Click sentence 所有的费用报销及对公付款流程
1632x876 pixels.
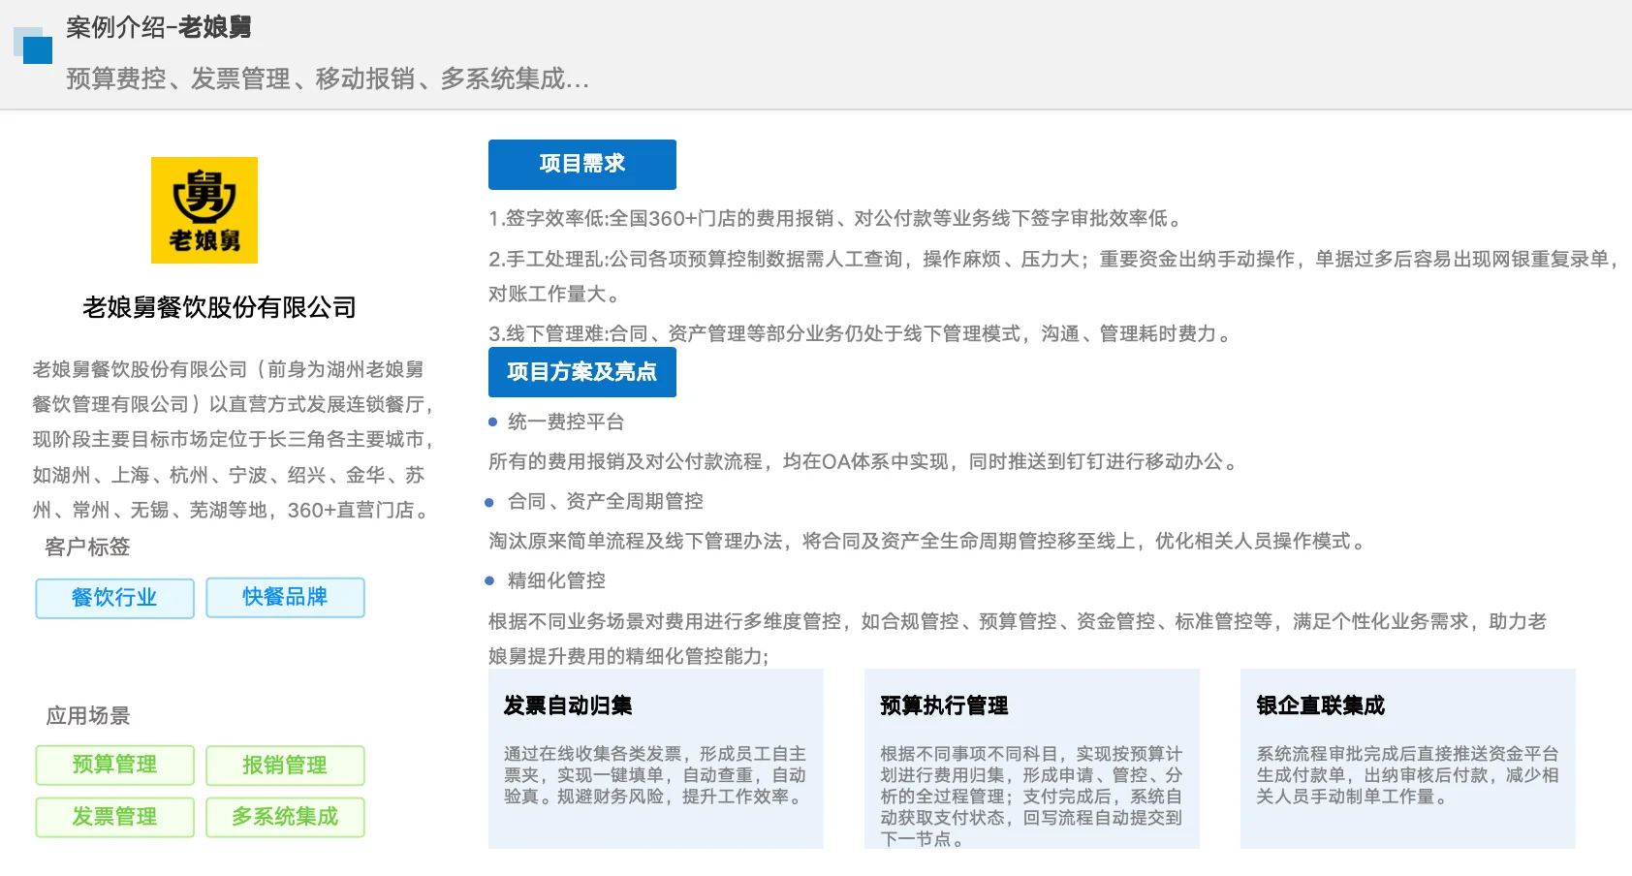point(864,461)
